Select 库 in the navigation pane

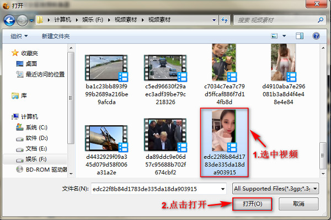(x=24, y=95)
